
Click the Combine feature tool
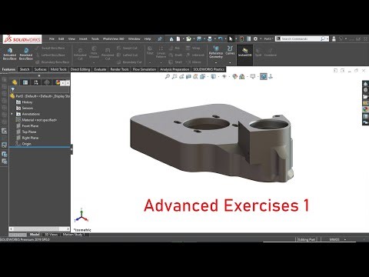270,52
